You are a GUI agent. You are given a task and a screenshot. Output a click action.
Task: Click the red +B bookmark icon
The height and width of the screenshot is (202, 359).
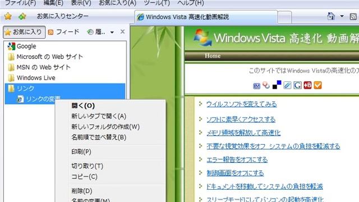click(x=307, y=85)
